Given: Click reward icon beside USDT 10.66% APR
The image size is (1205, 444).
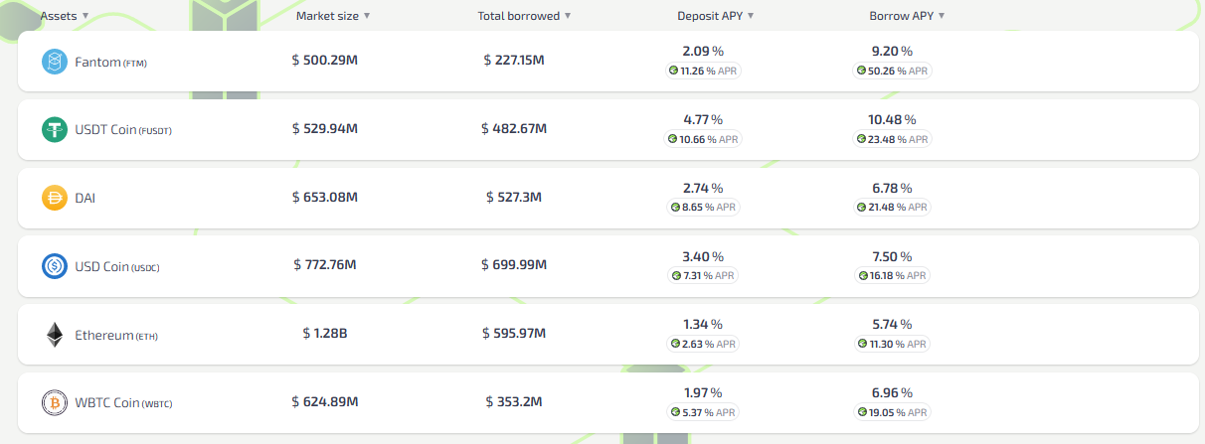Looking at the screenshot, I should tap(673, 139).
